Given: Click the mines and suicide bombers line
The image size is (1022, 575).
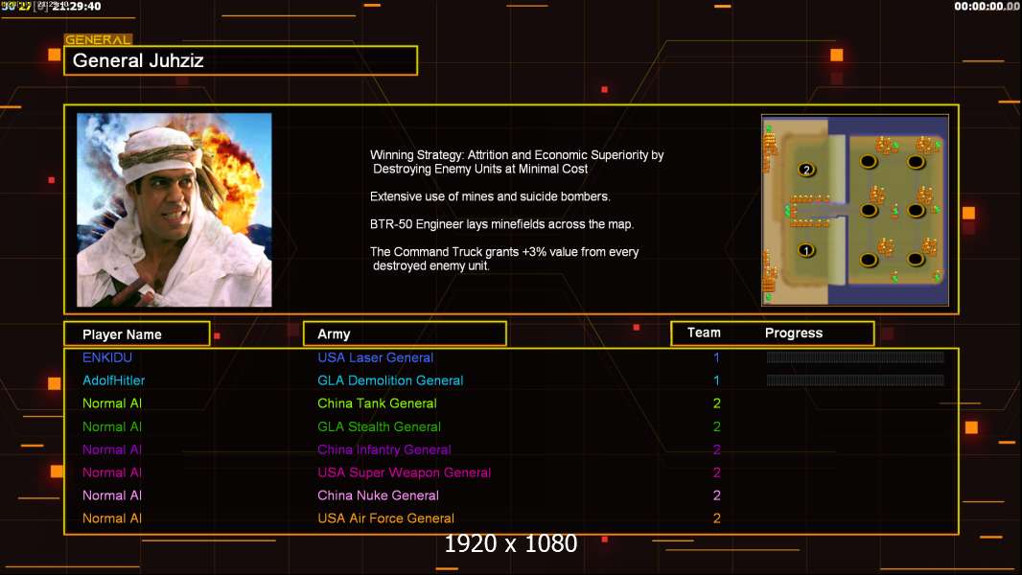Looking at the screenshot, I should pos(490,196).
